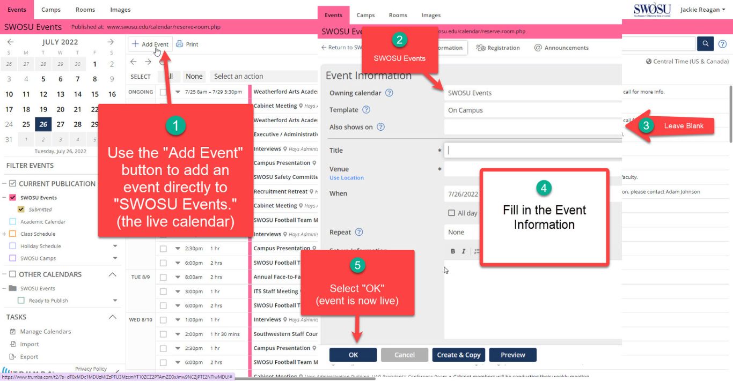The image size is (733, 381).
Task: Open the Registration tab
Action: click(x=499, y=48)
